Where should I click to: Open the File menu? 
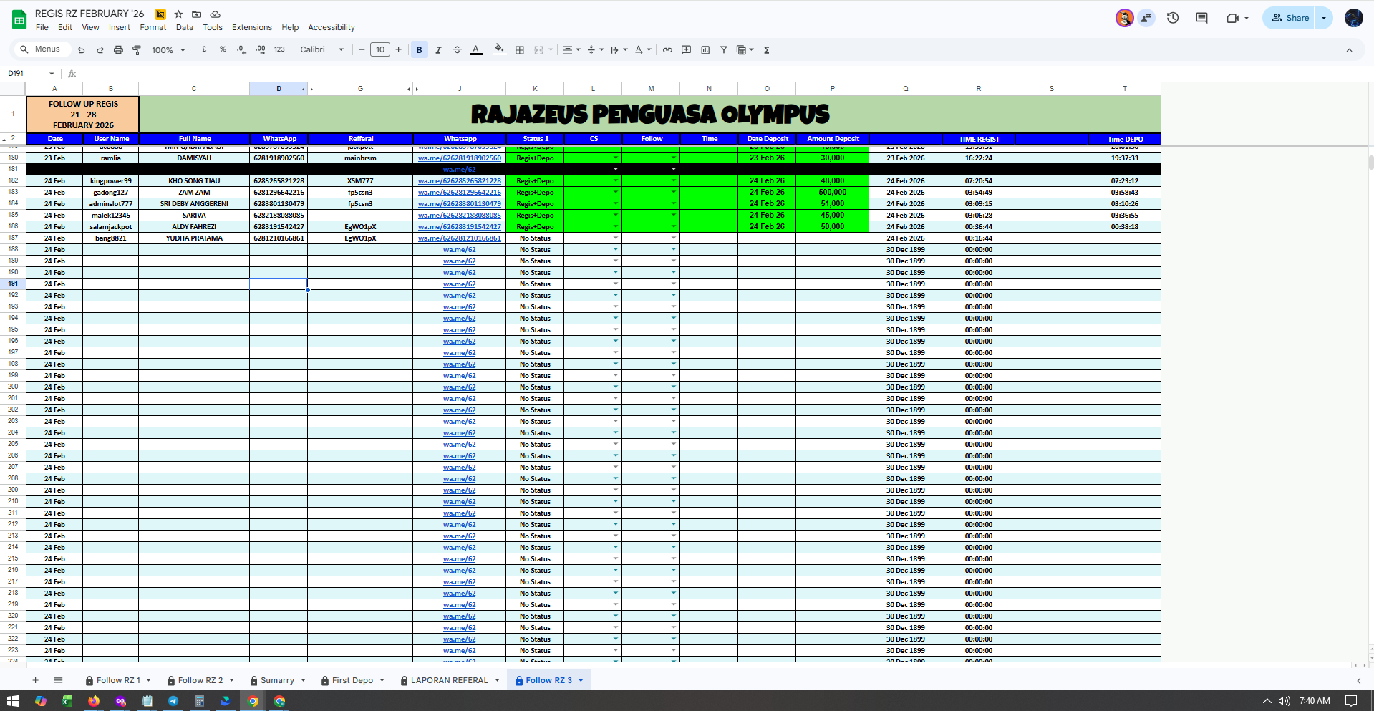tap(42, 27)
